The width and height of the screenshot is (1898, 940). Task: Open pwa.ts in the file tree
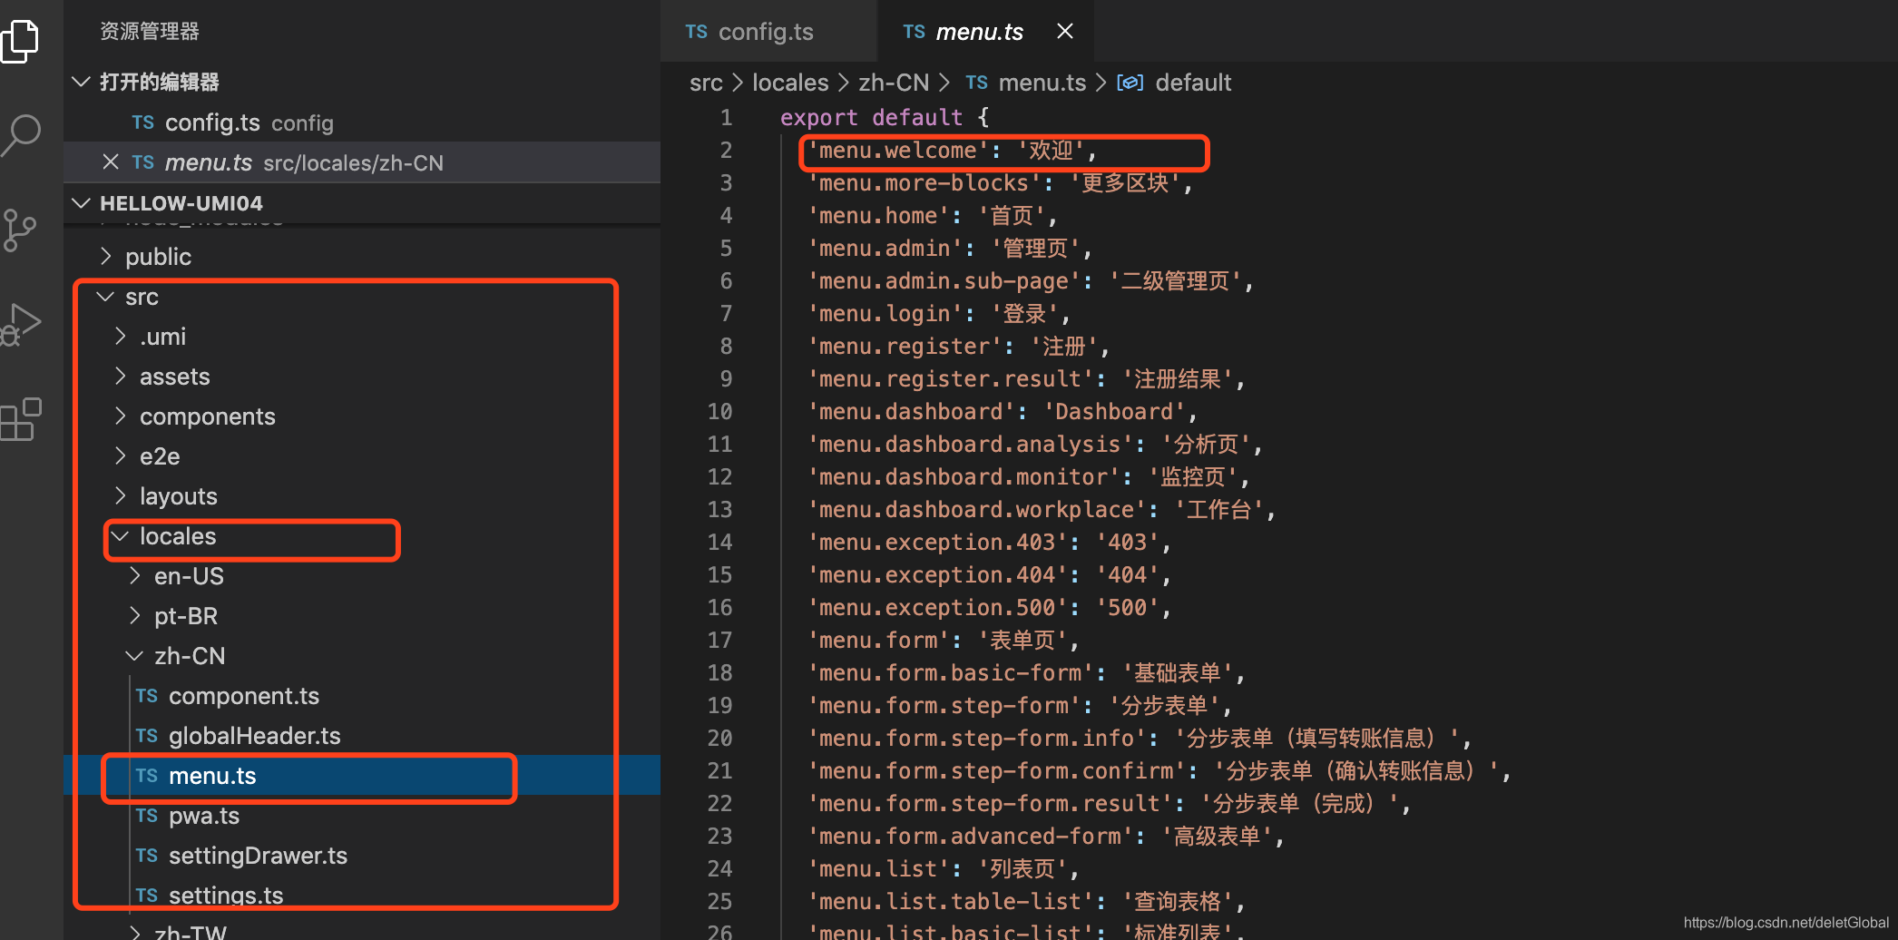(x=204, y=816)
